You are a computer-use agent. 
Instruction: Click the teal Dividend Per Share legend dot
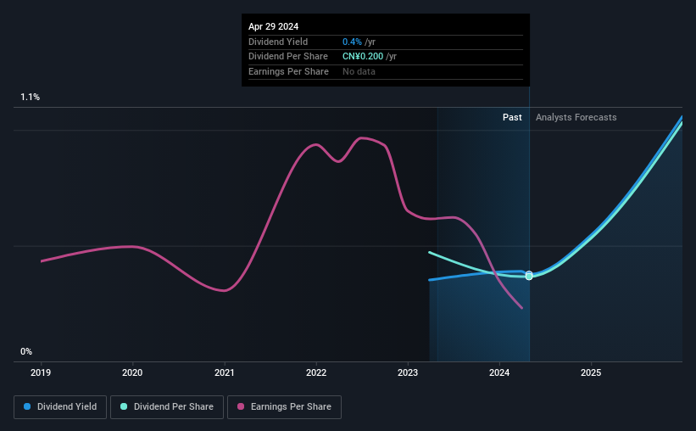coord(124,406)
